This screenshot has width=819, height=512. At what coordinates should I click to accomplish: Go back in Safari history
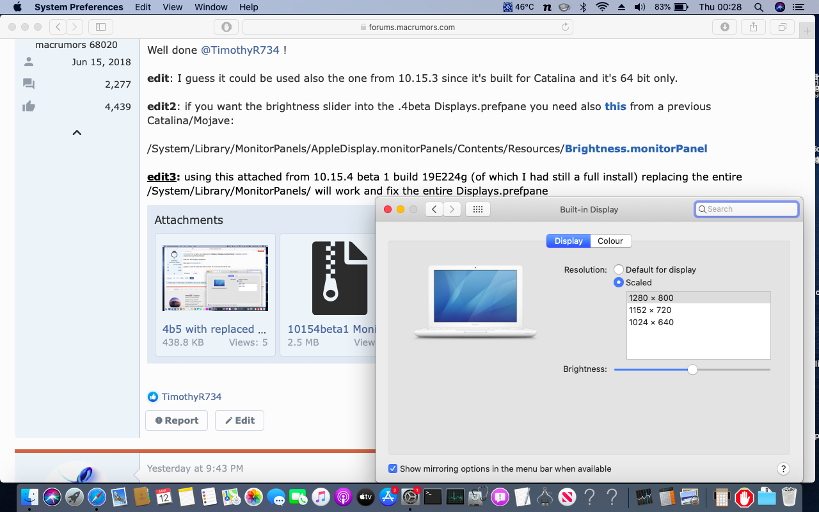coord(58,27)
